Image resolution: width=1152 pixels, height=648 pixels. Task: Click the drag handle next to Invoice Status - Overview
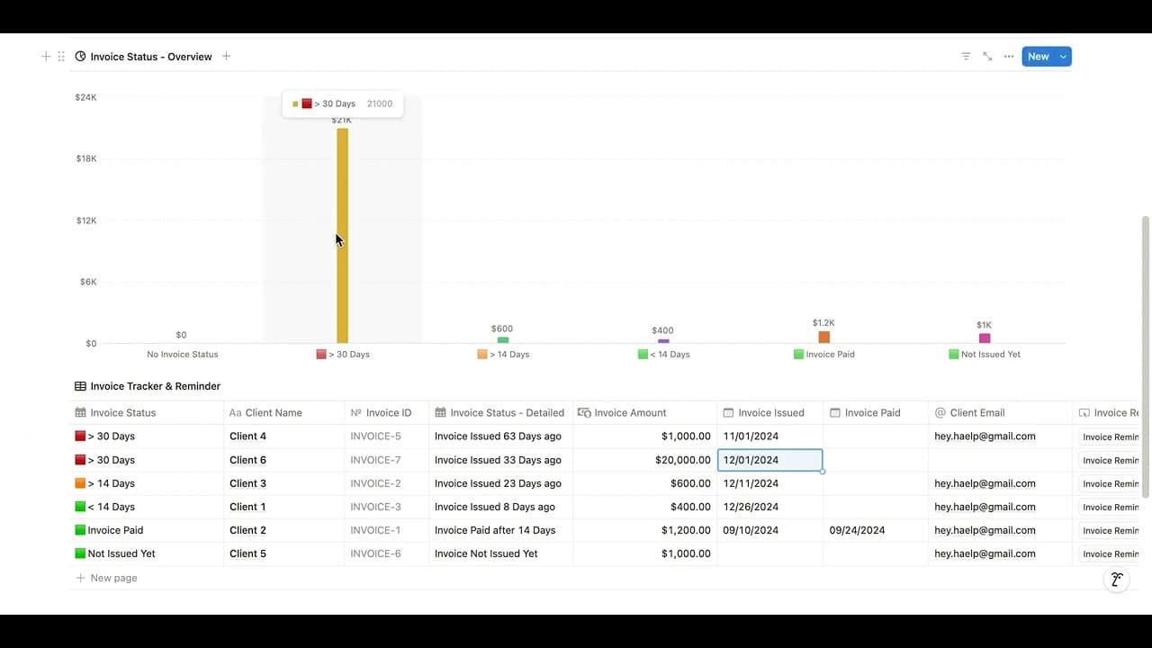tap(61, 57)
